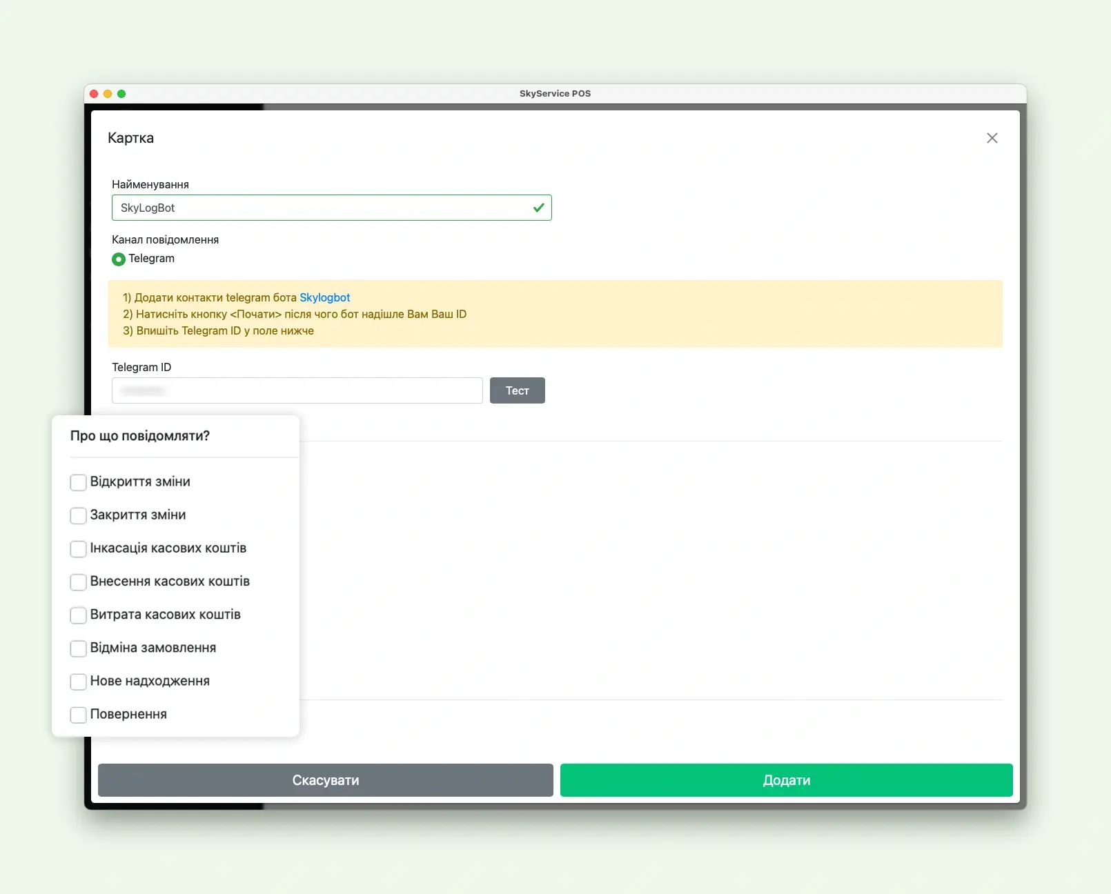
Task: Open the Skylogbot link
Action: 324,298
